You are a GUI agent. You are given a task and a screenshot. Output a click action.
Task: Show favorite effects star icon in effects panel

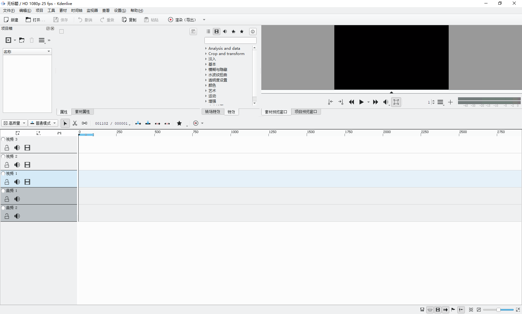coord(242,31)
